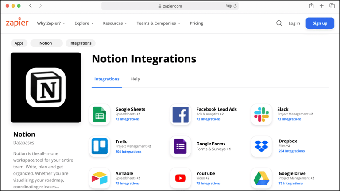
Task: Show Safari tab overview icon
Action: coord(332,6)
